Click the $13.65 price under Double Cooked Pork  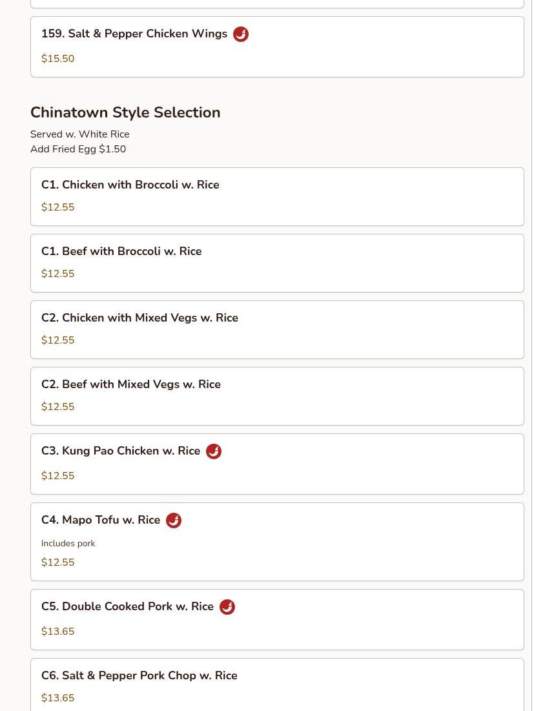(x=57, y=631)
